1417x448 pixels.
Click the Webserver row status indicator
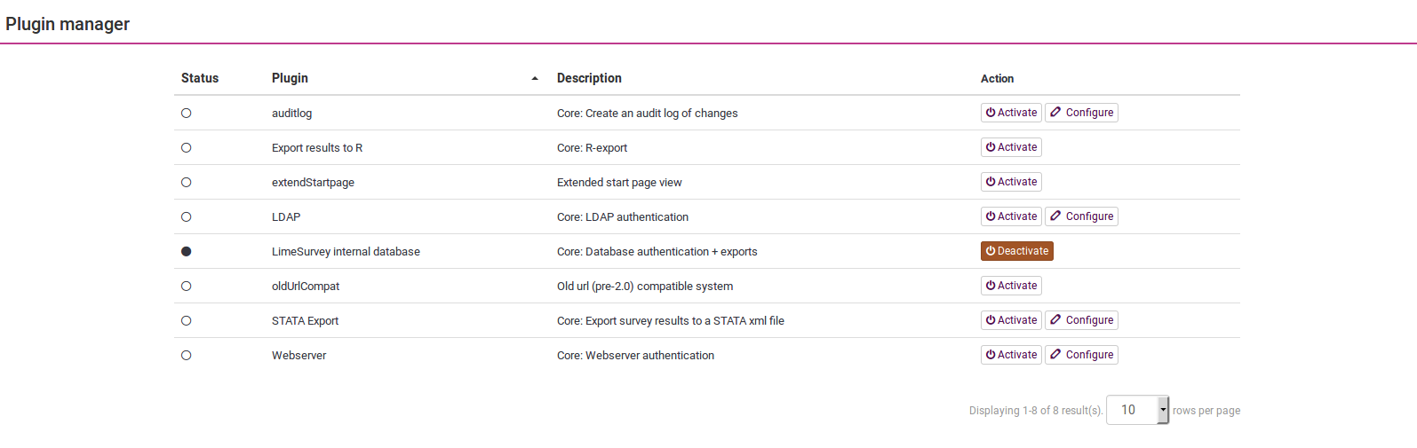[x=187, y=355]
